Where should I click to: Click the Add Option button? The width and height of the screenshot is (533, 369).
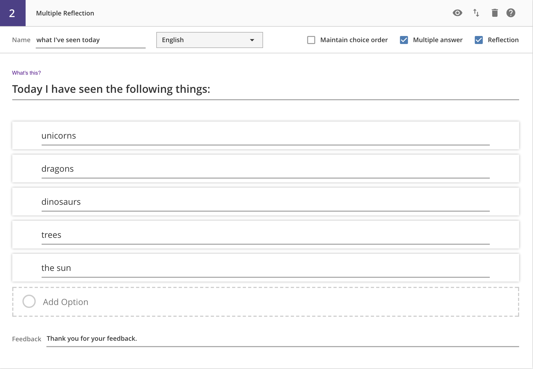66,302
